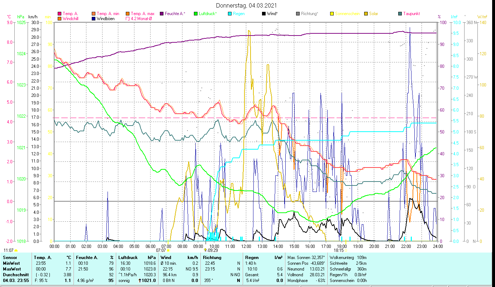Click the '04.03. 23:55' timestamp row label
495x287 pixels.
pos(15,281)
